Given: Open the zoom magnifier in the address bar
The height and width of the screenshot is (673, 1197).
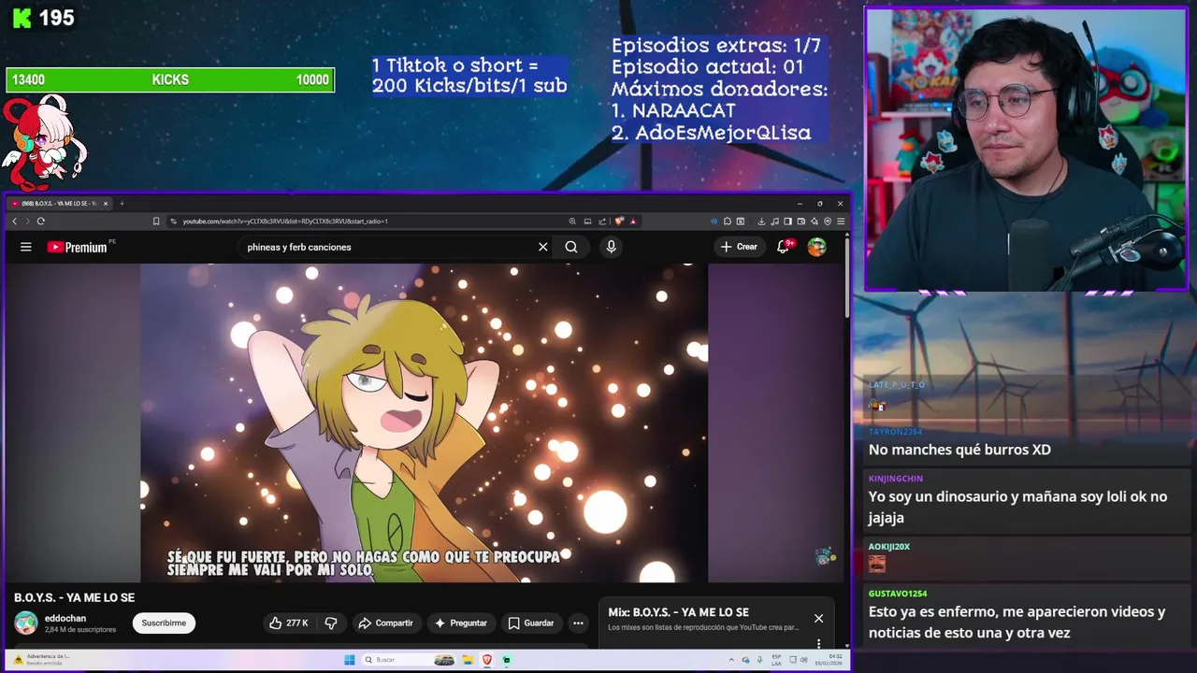Looking at the screenshot, I should pos(572,222).
